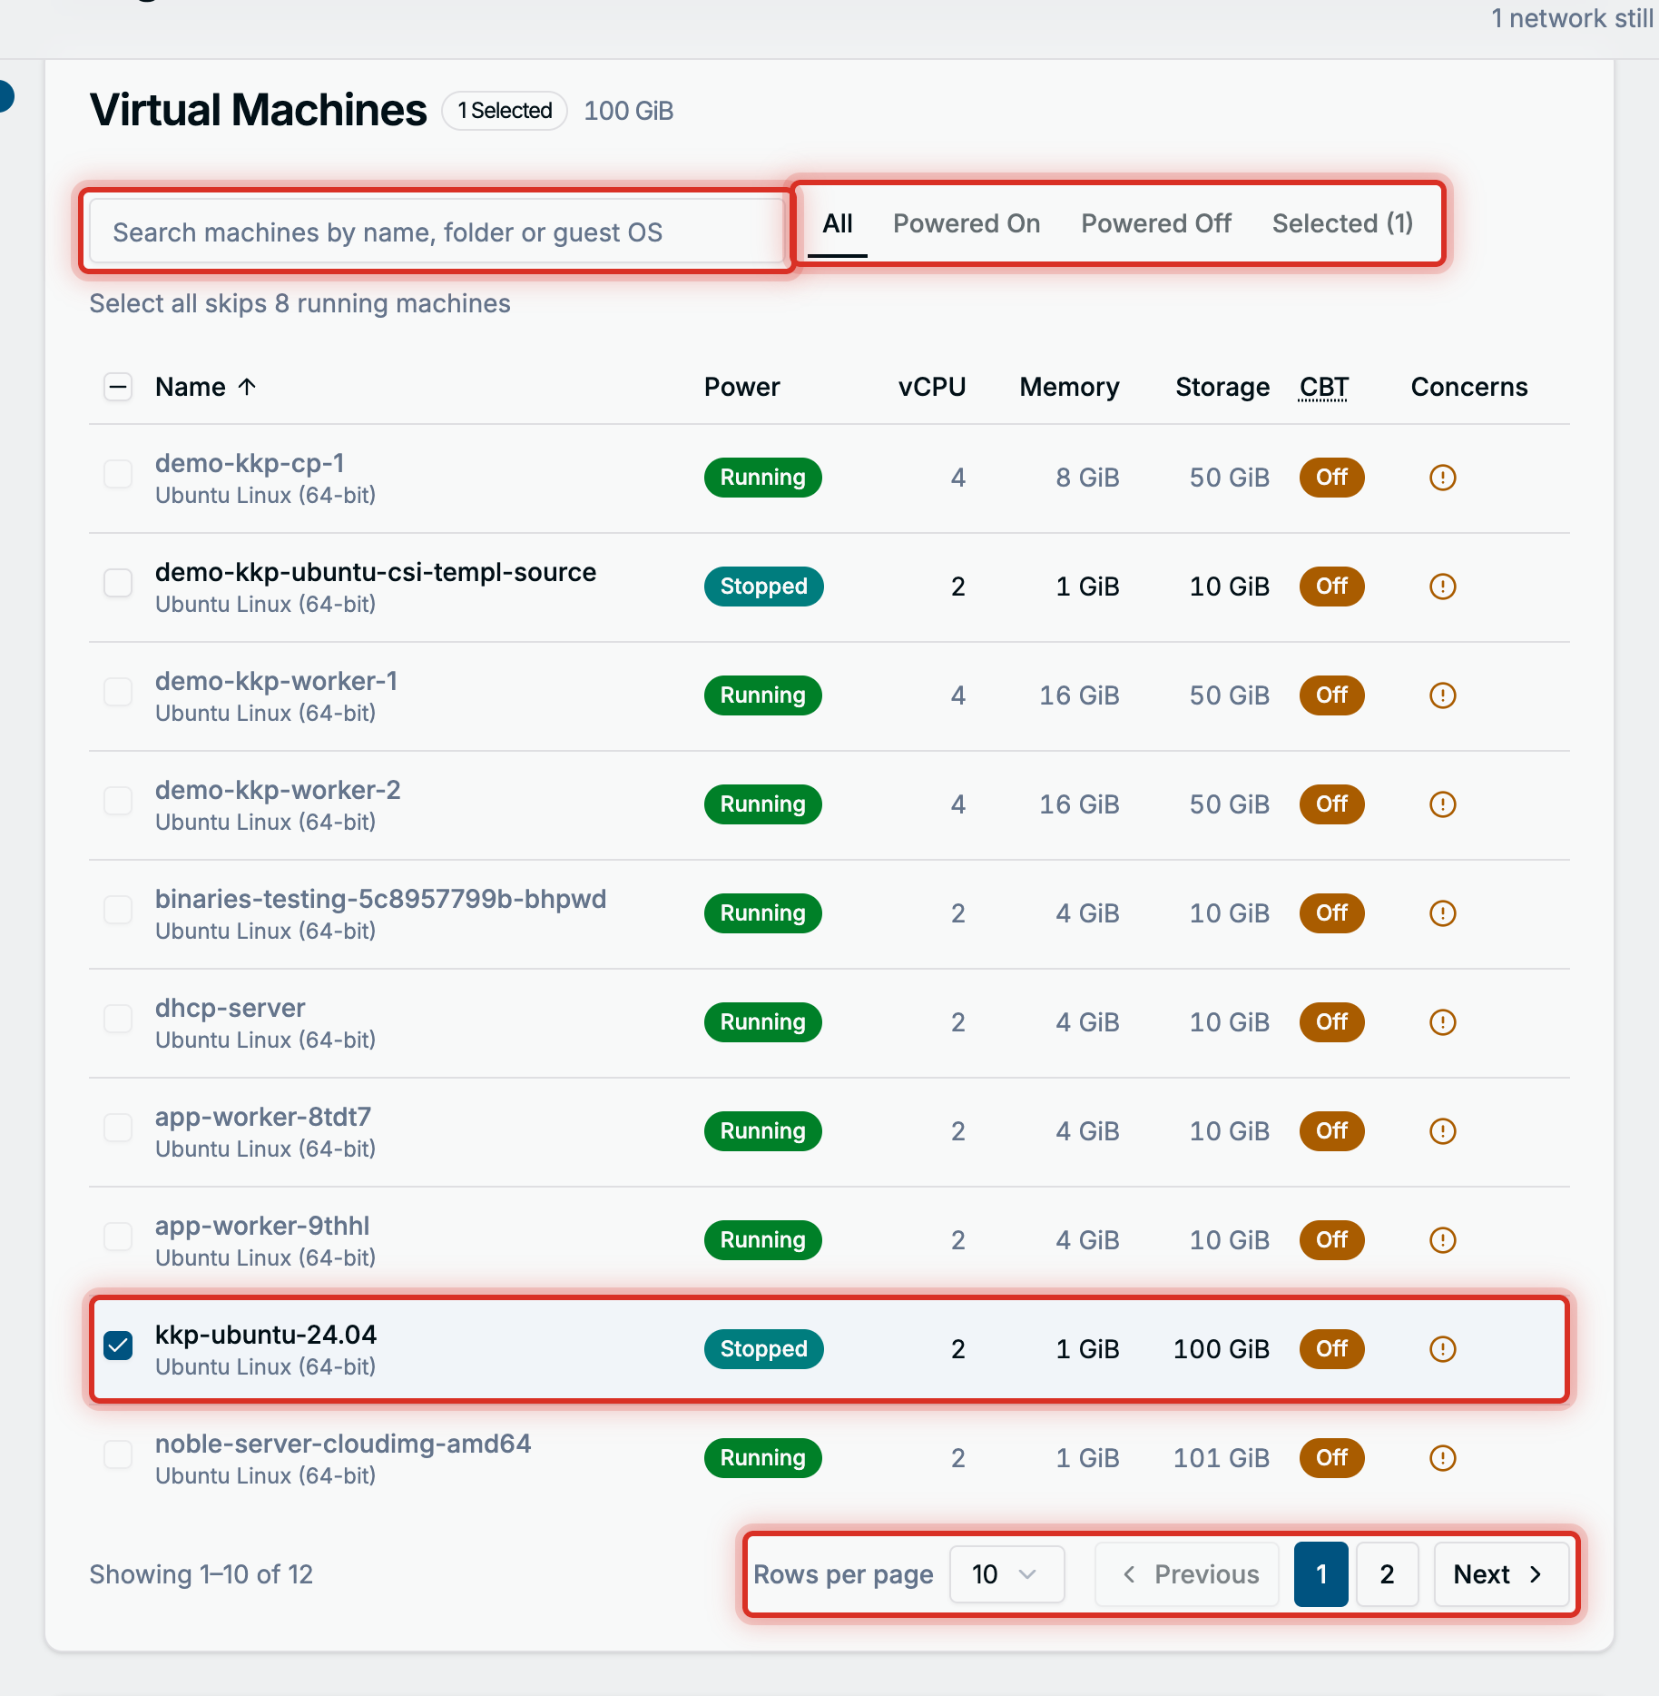Click the CBT Off badge for dhcp-server
1659x1696 pixels.
click(x=1331, y=1022)
